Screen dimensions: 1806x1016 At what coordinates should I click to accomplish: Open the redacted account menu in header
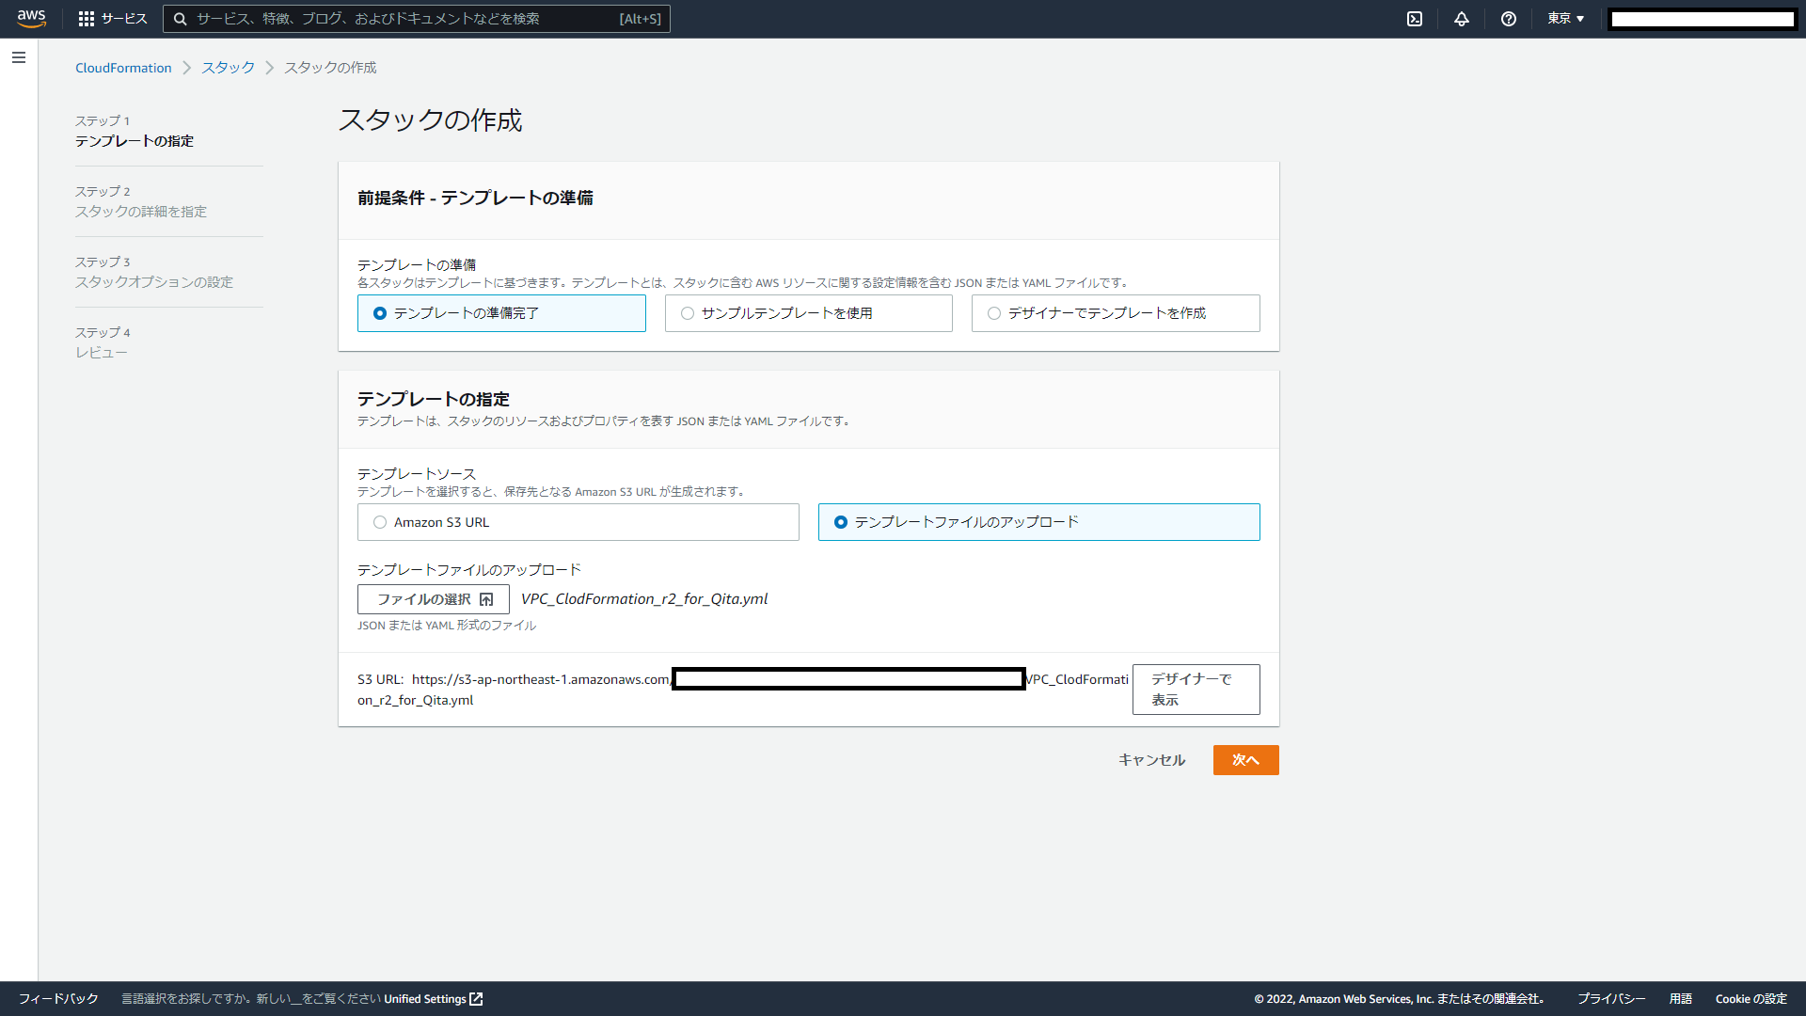coord(1702,19)
